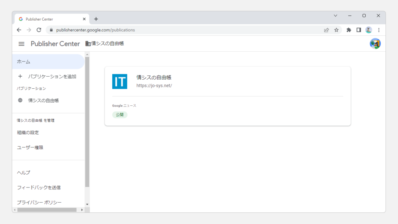Viewport: 398px width, 224px height.
Task: Reload the page
Action: (x=39, y=30)
